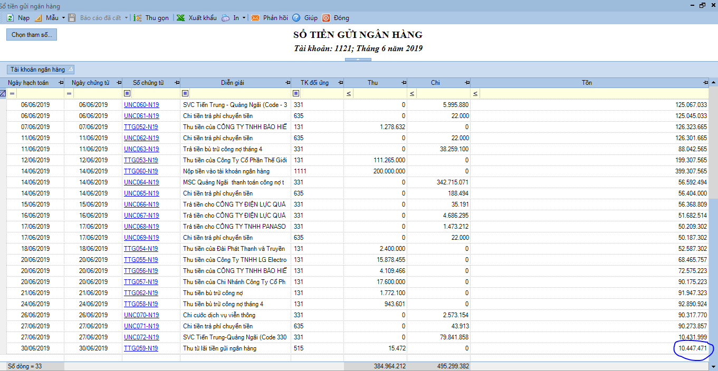Open voucher link UNC060-N19
This screenshot has height=371, width=718.
[x=141, y=105]
